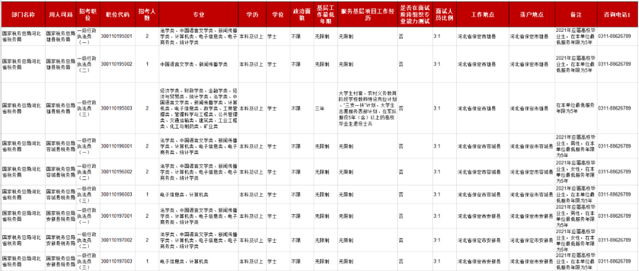Select the major cell starting with 经济学类、财政学类

(199, 108)
